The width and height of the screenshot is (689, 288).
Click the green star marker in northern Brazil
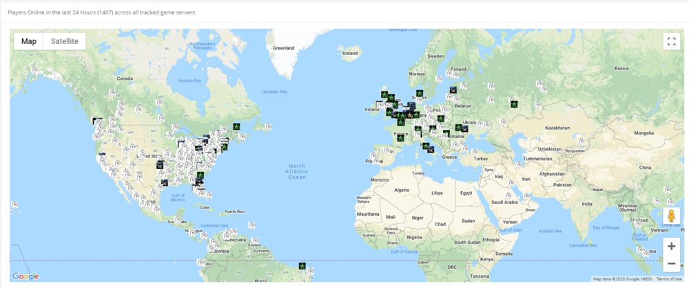[x=302, y=266]
